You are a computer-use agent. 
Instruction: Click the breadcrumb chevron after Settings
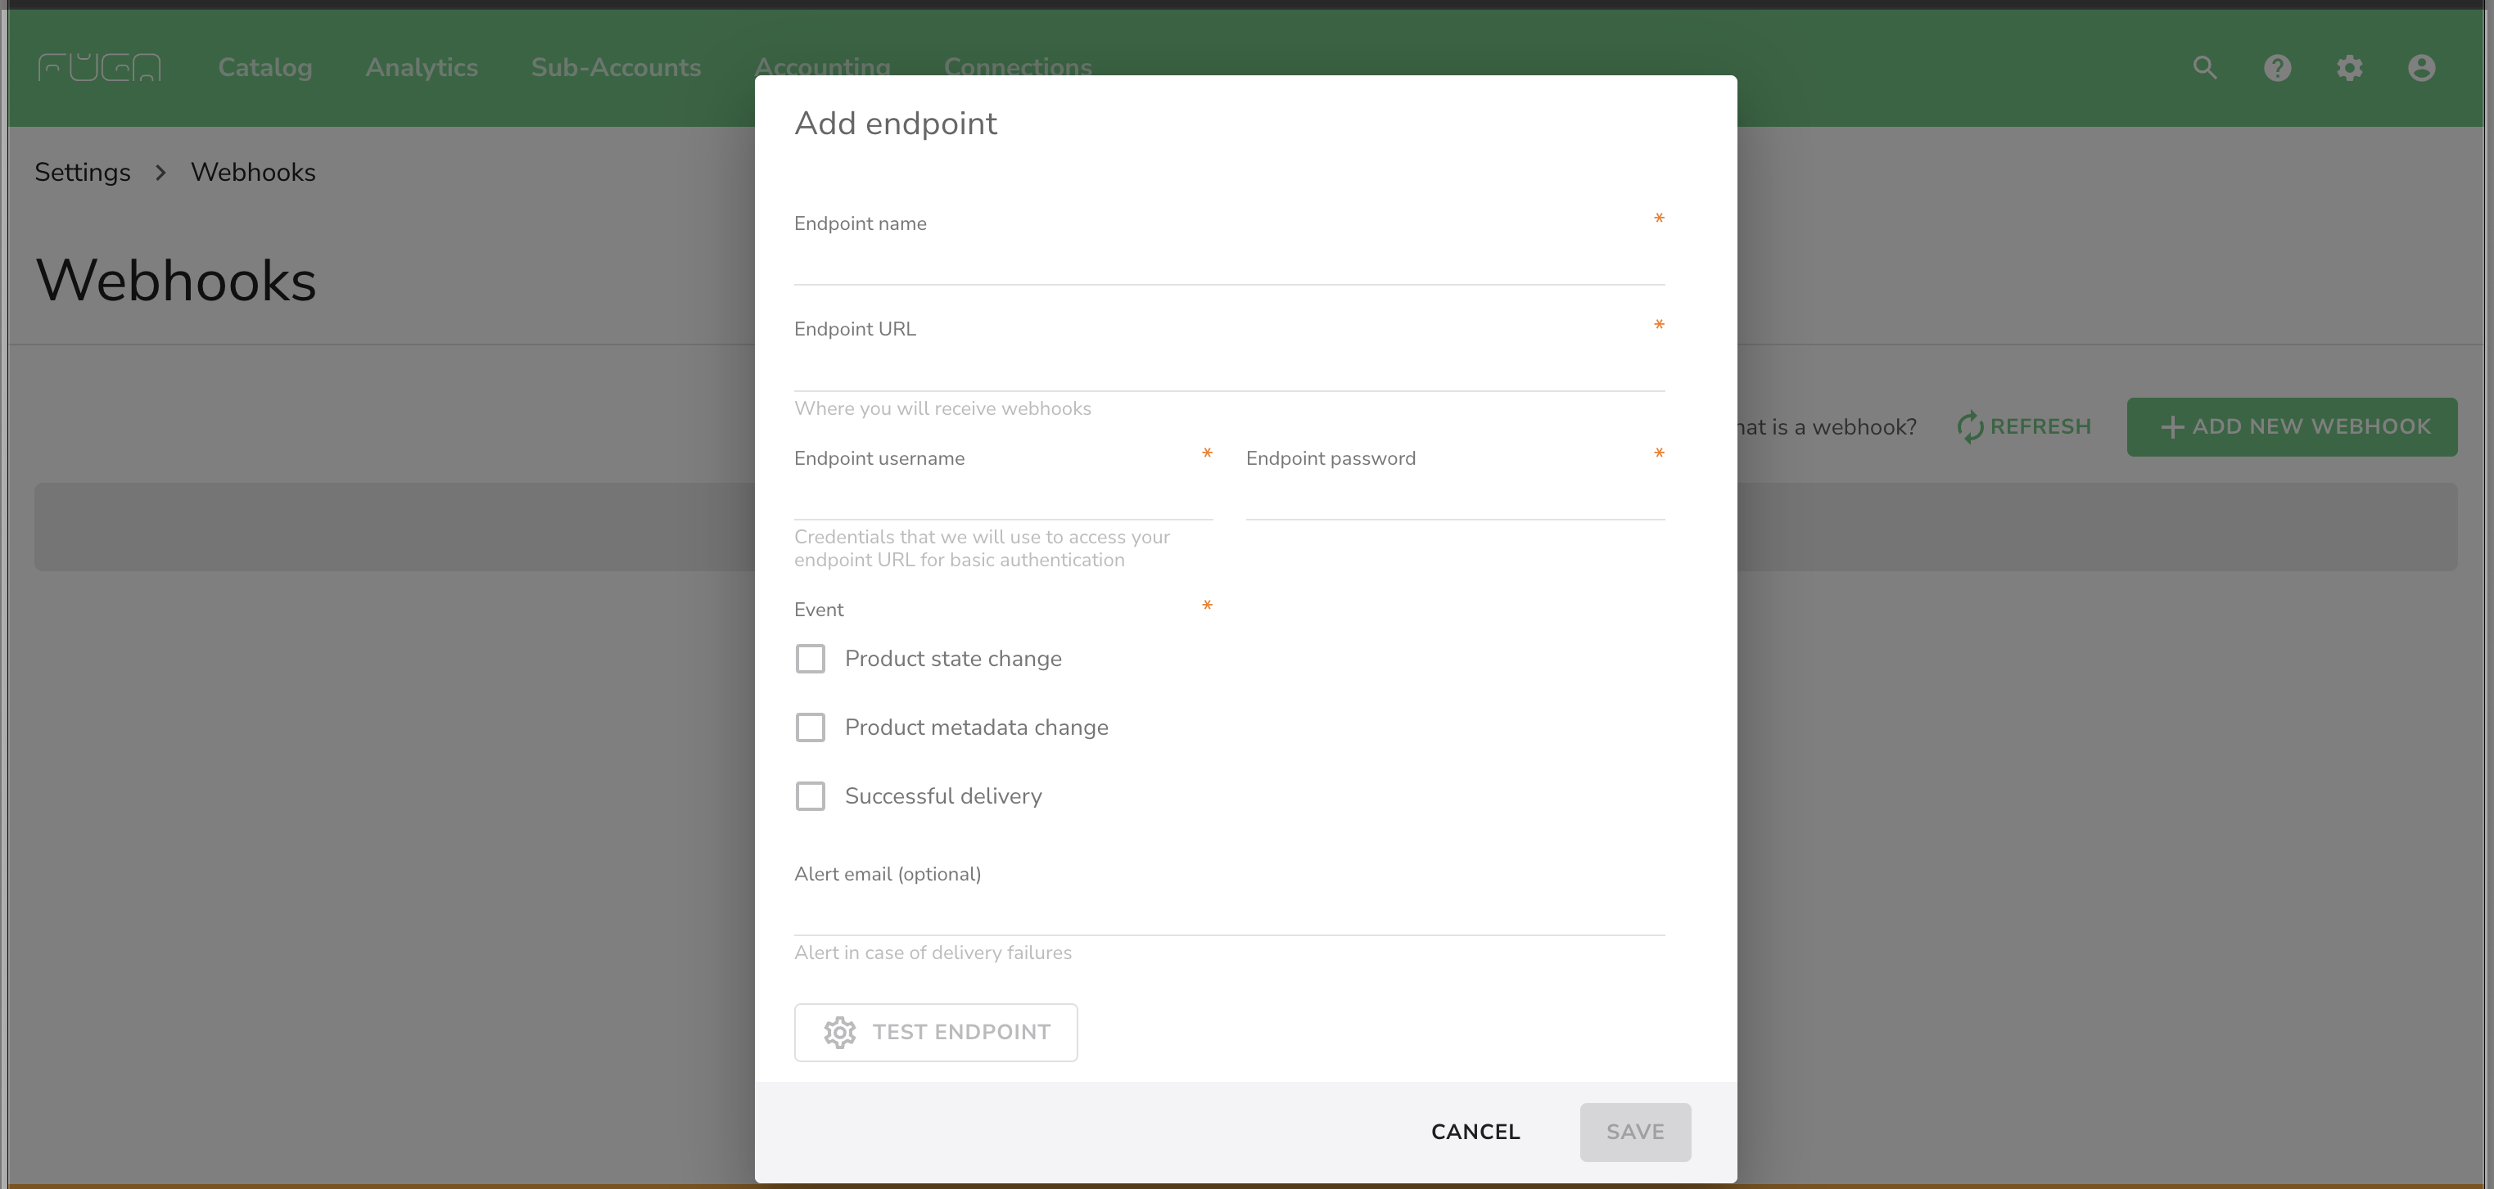(160, 172)
